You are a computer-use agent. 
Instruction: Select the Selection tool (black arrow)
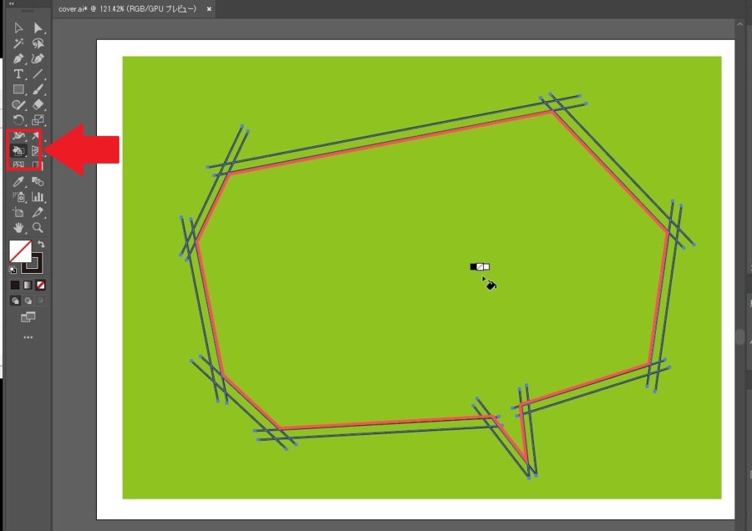19,28
